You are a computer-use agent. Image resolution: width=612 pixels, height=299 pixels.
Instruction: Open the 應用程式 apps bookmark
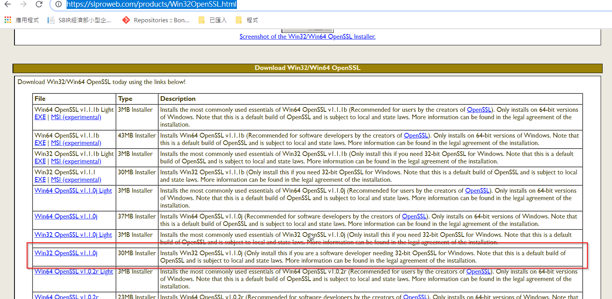[x=22, y=20]
